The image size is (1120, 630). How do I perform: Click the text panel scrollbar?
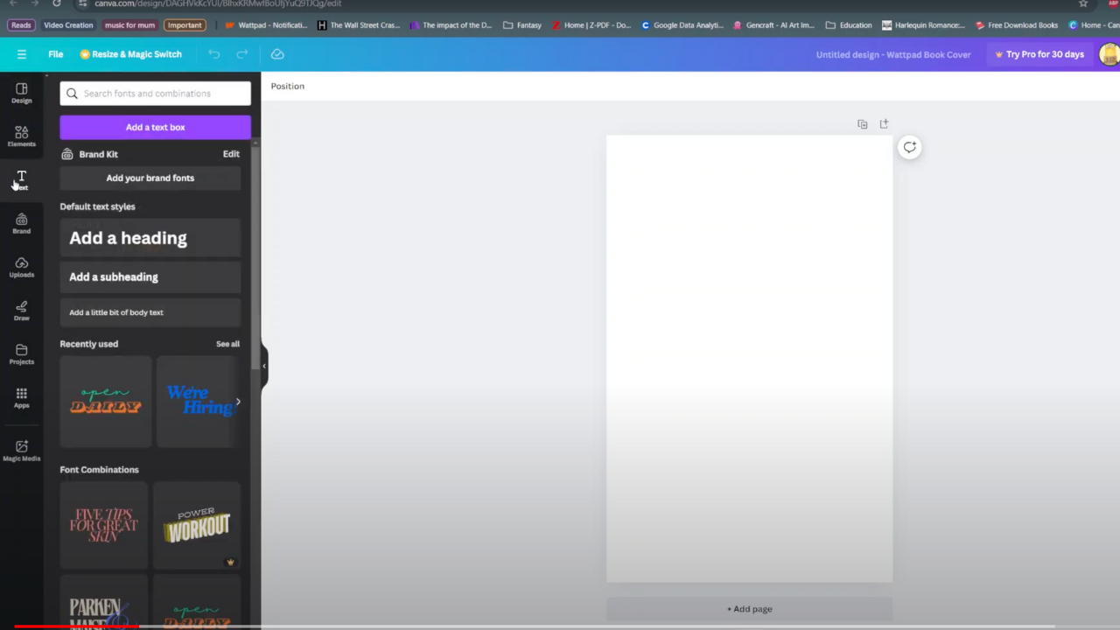tap(255, 258)
